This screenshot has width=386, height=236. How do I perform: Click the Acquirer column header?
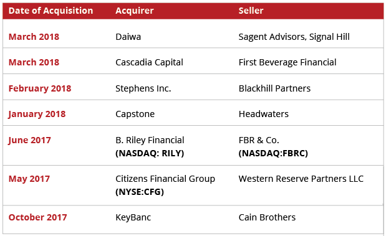point(135,11)
